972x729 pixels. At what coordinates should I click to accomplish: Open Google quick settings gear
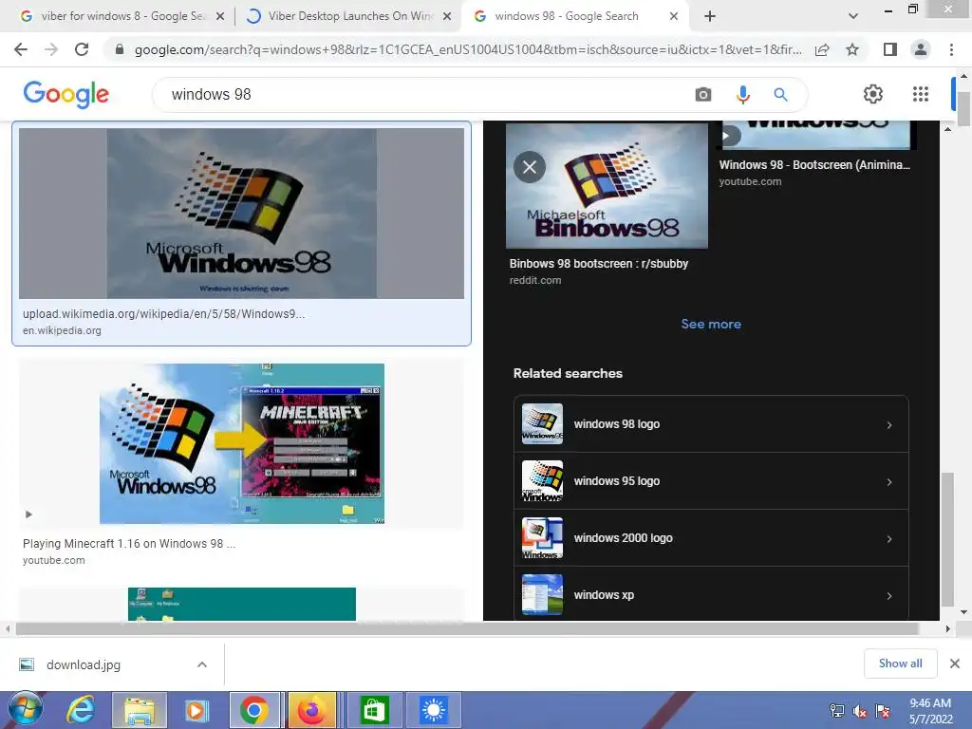(873, 94)
